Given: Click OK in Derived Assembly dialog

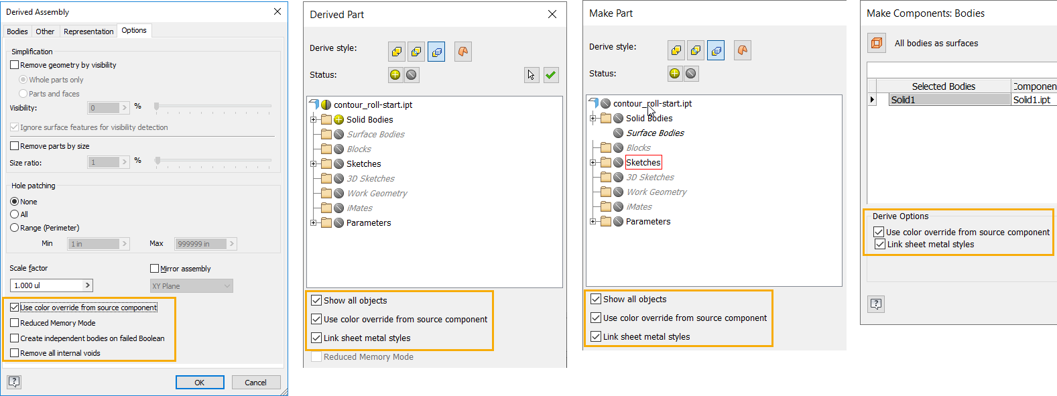Looking at the screenshot, I should coord(200,383).
